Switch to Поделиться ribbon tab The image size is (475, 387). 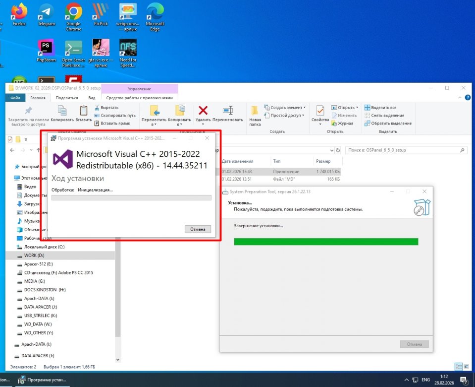67,98
